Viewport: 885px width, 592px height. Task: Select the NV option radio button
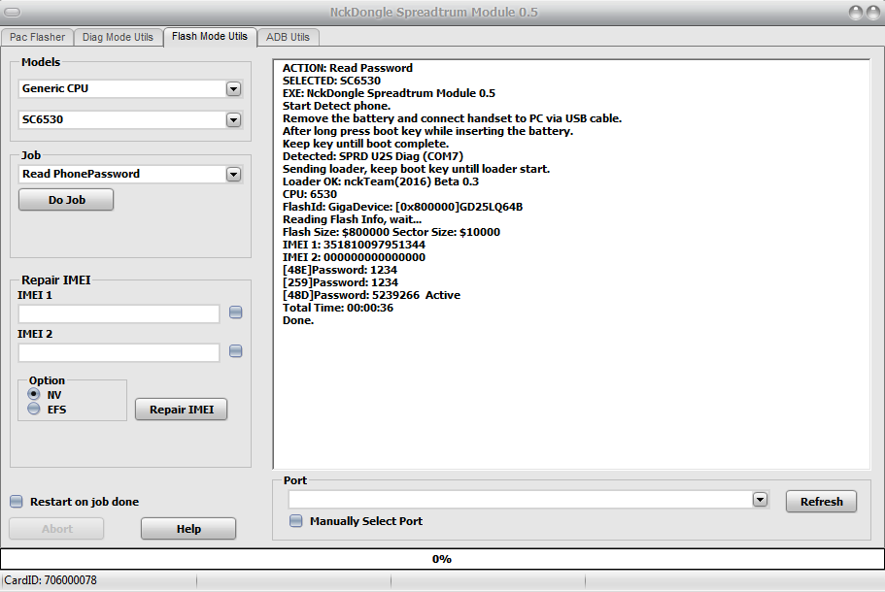[x=34, y=394]
